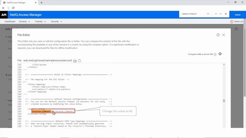Open a new browser tab
Screen dimensions: 246x138
point(42,3)
